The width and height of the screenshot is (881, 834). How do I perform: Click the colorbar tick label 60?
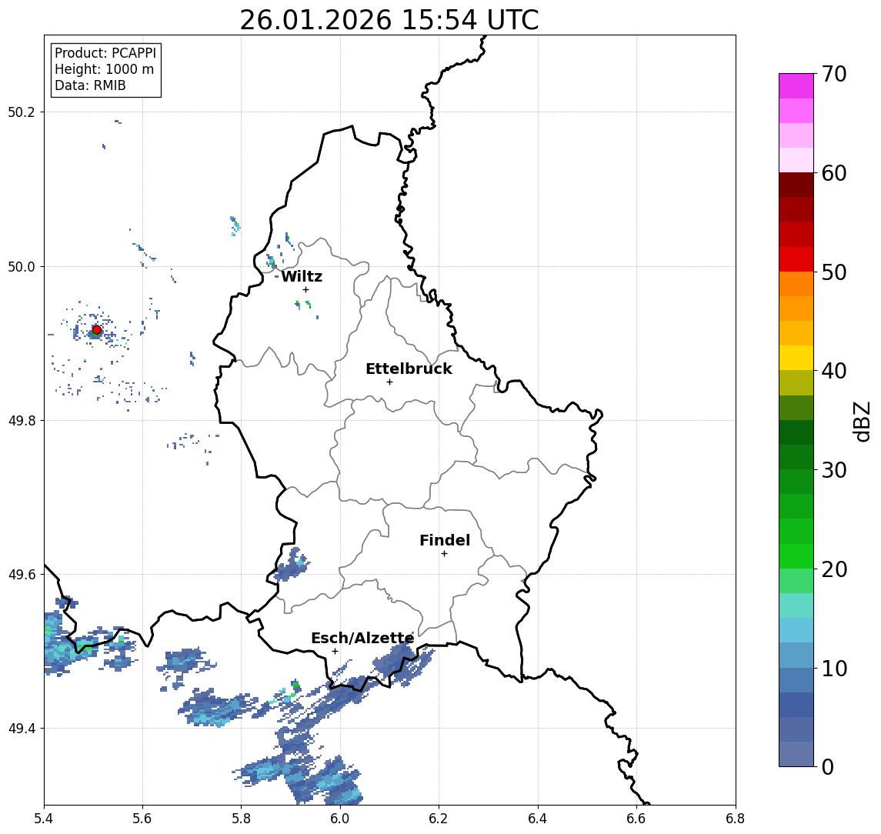tap(834, 173)
